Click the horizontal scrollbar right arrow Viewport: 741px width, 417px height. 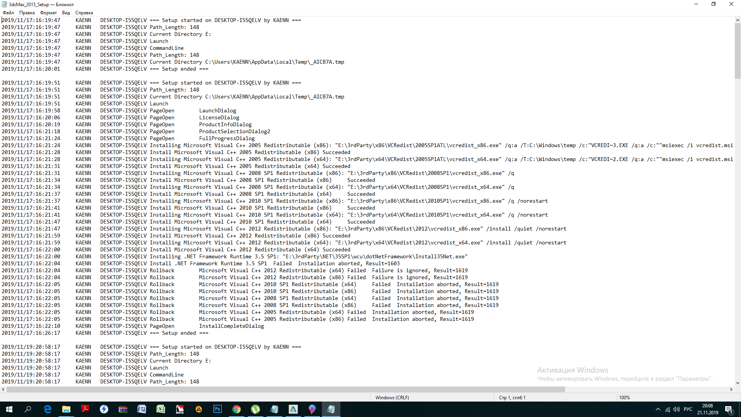pyautogui.click(x=731, y=390)
